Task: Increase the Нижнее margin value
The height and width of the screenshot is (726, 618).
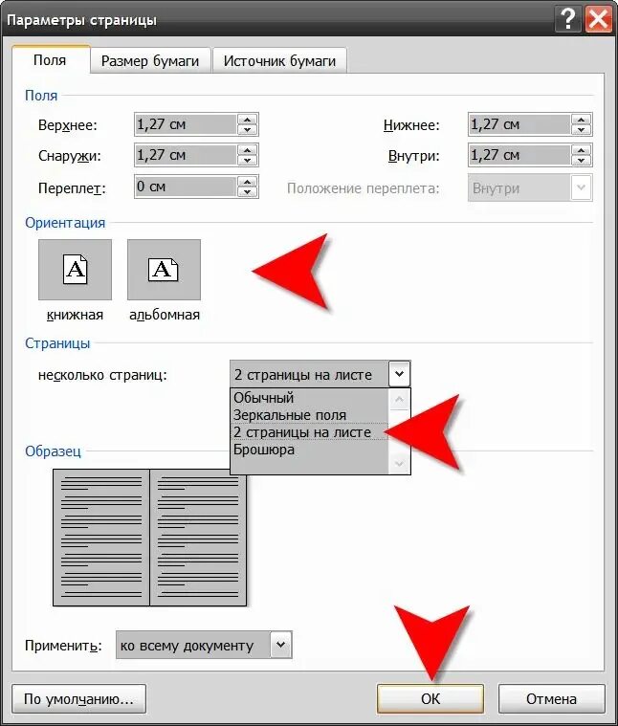Action: (581, 120)
